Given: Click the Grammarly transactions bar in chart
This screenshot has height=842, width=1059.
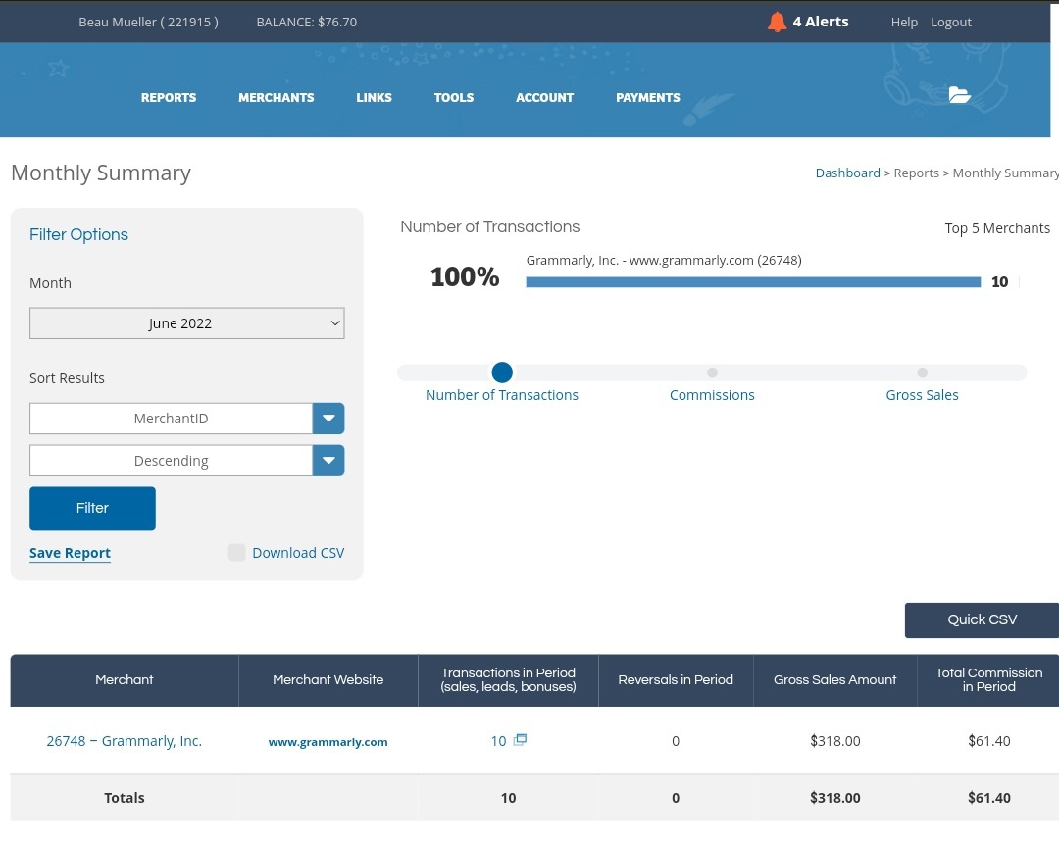Looking at the screenshot, I should pyautogui.click(x=753, y=282).
